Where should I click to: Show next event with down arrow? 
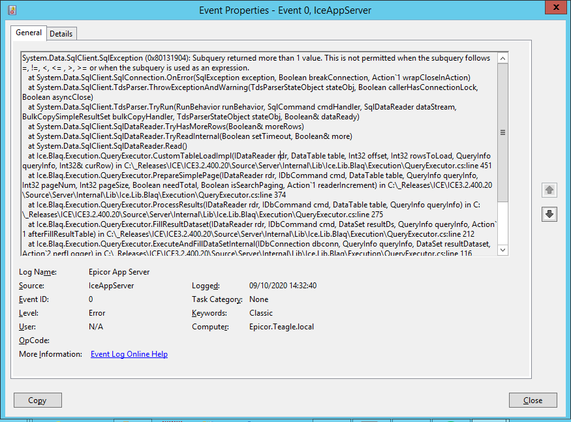549,214
